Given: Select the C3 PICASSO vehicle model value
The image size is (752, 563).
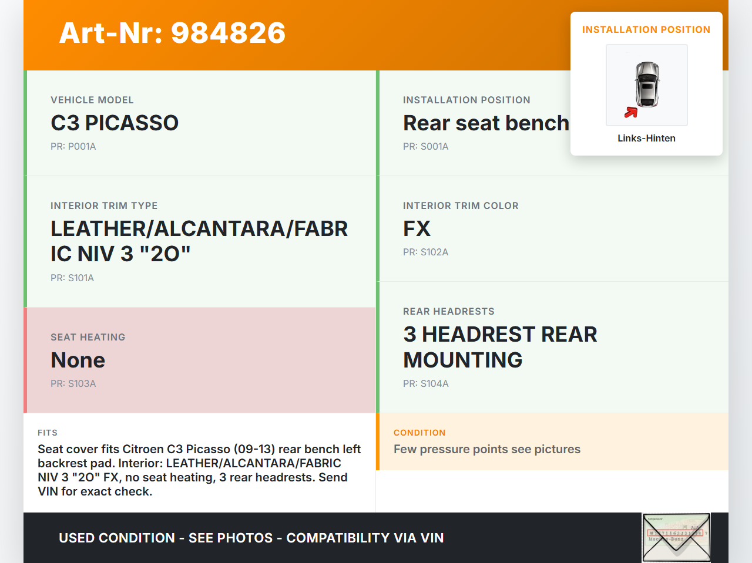Looking at the screenshot, I should tap(115, 123).
